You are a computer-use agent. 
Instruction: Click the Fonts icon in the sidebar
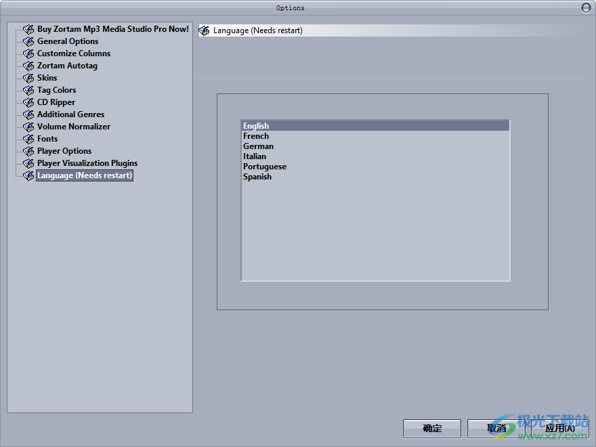[x=28, y=139]
